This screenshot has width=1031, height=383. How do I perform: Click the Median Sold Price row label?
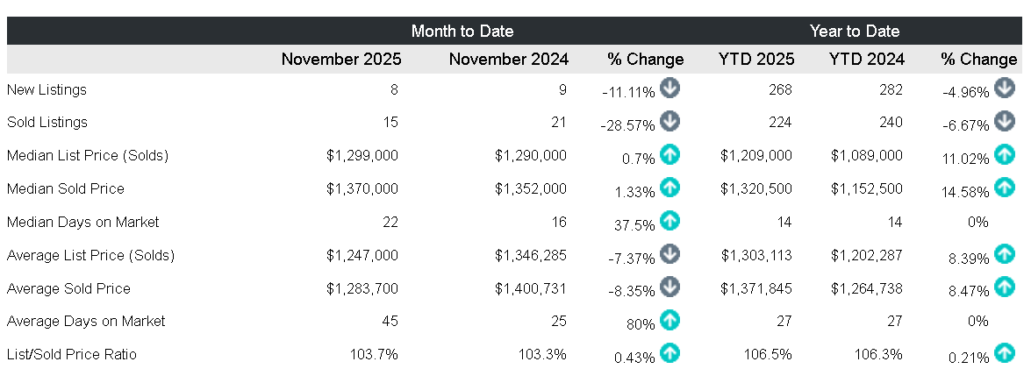point(66,188)
